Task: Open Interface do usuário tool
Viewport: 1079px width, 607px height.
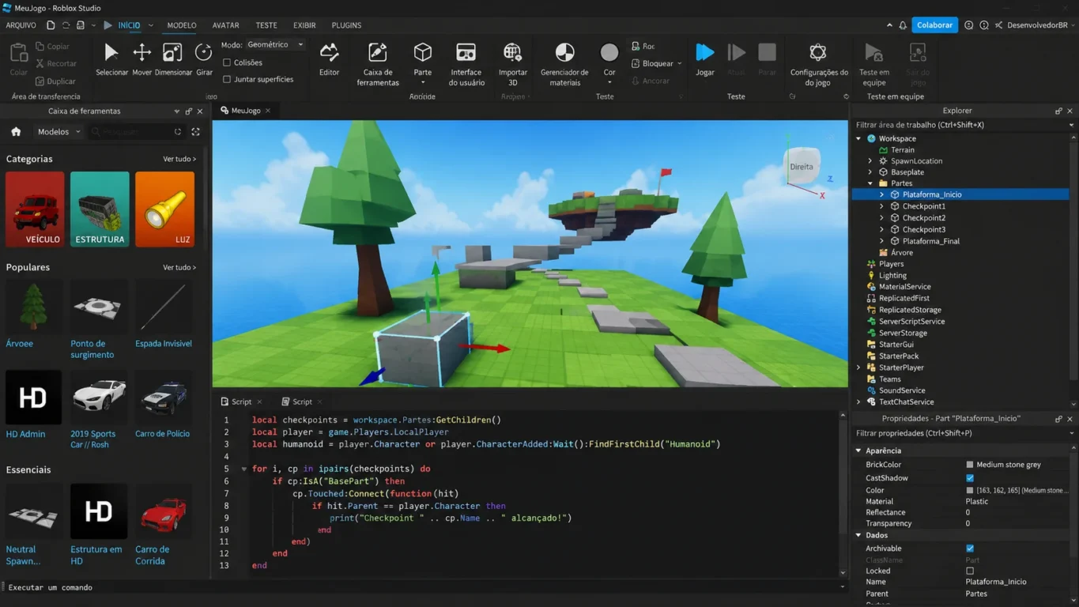Action: [x=466, y=63]
